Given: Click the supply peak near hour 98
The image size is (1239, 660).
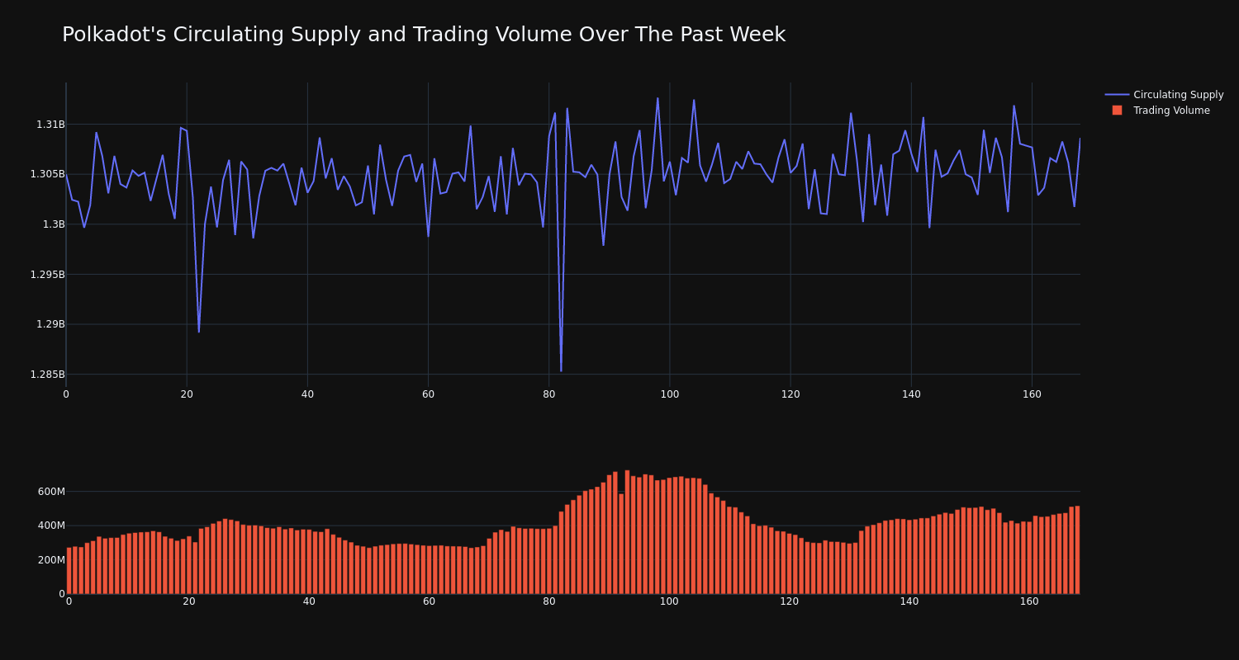Looking at the screenshot, I should click(657, 98).
